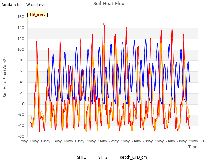Screen dimensions: 218x164
Task: Click the 100 y-axis tick label
Action: 21,49
